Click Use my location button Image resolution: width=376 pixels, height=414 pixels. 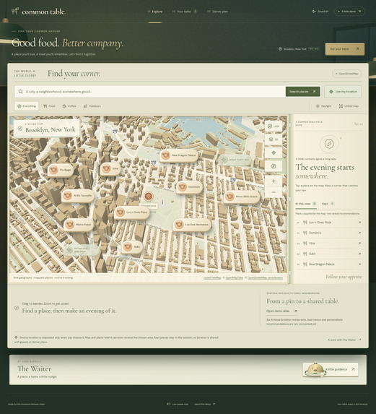pos(343,92)
